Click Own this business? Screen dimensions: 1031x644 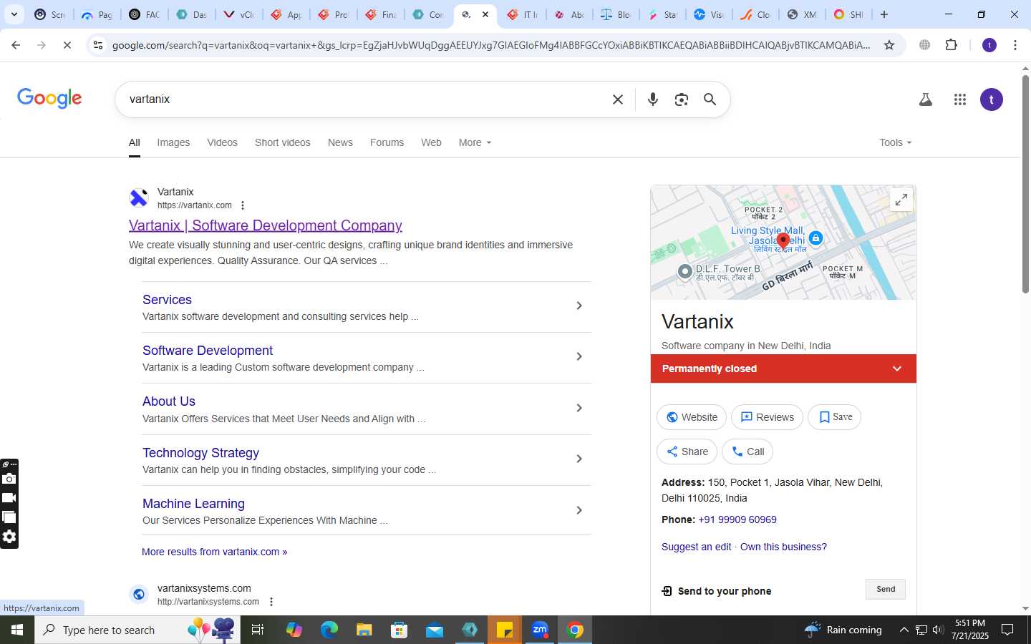pyautogui.click(x=783, y=547)
